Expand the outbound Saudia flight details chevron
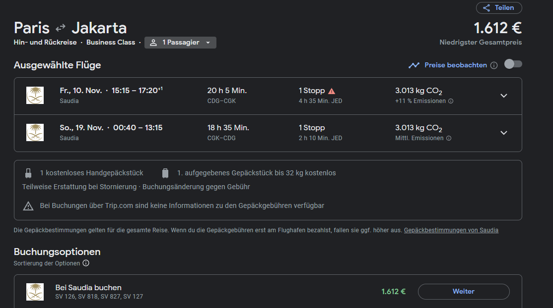This screenshot has height=308, width=553. click(x=504, y=96)
